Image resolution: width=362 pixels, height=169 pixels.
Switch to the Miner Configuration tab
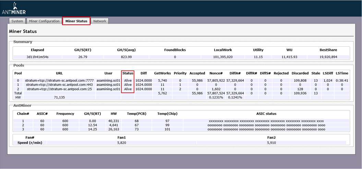click(44, 21)
